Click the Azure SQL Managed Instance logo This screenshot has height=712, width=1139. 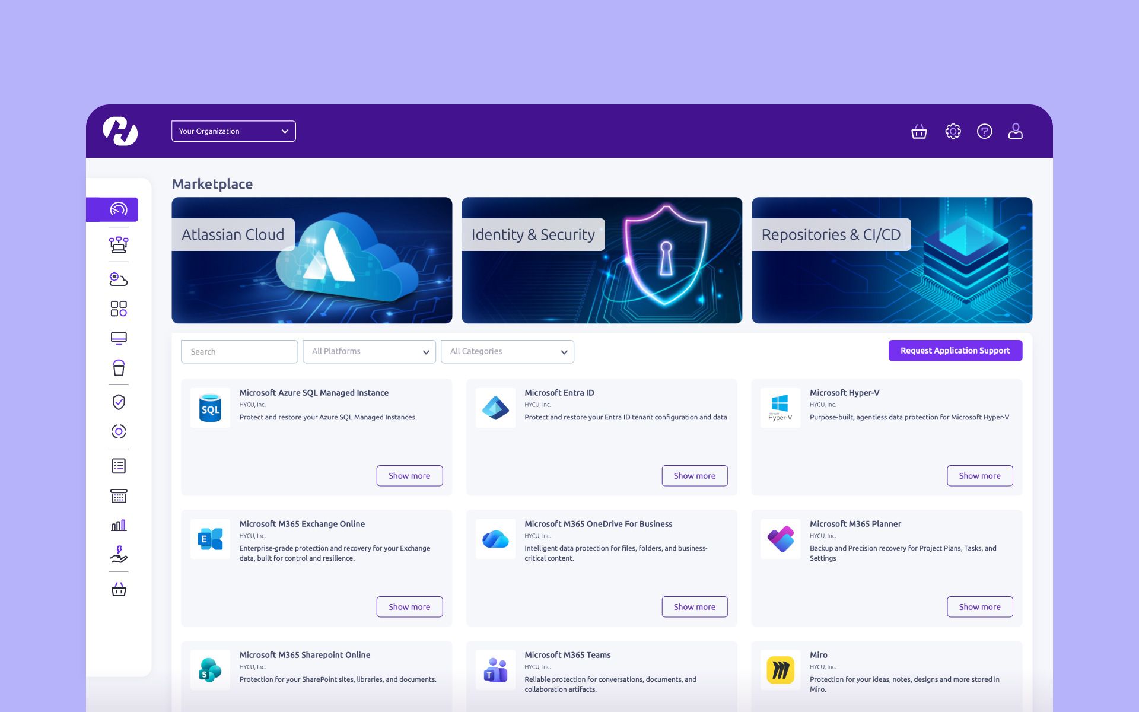210,408
